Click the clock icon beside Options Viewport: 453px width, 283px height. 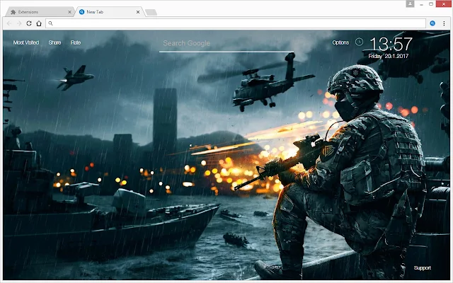click(x=359, y=42)
